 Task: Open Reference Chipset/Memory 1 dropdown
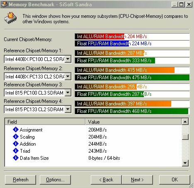[x=68, y=59]
